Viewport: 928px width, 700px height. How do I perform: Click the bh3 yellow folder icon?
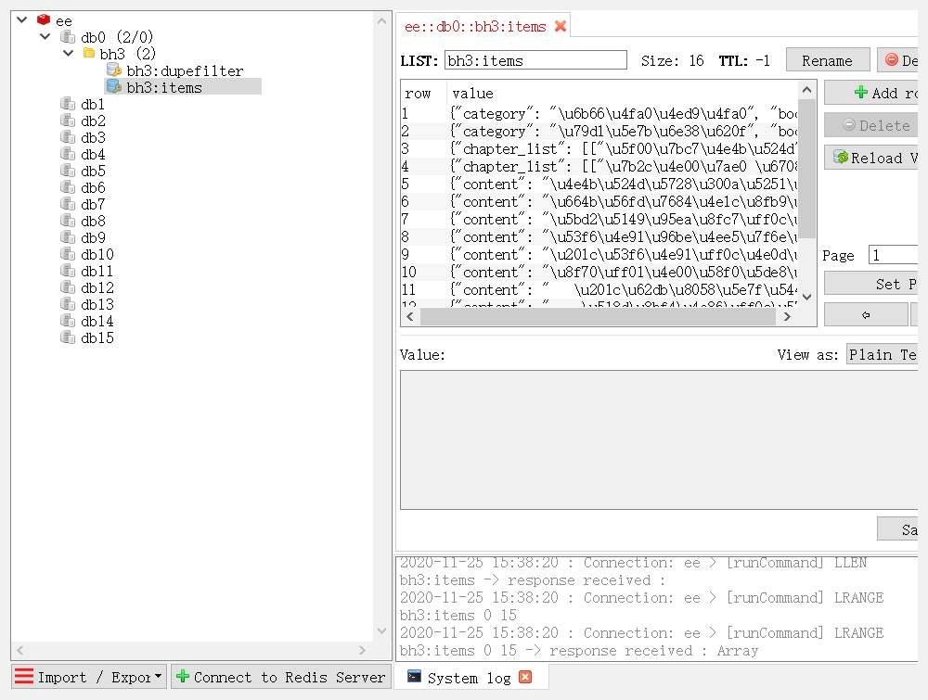89,53
